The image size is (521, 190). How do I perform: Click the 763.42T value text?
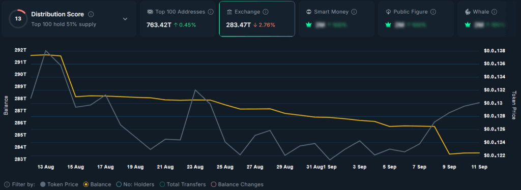click(159, 25)
